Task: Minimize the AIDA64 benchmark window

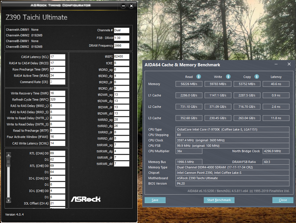Action: (x=276, y=64)
